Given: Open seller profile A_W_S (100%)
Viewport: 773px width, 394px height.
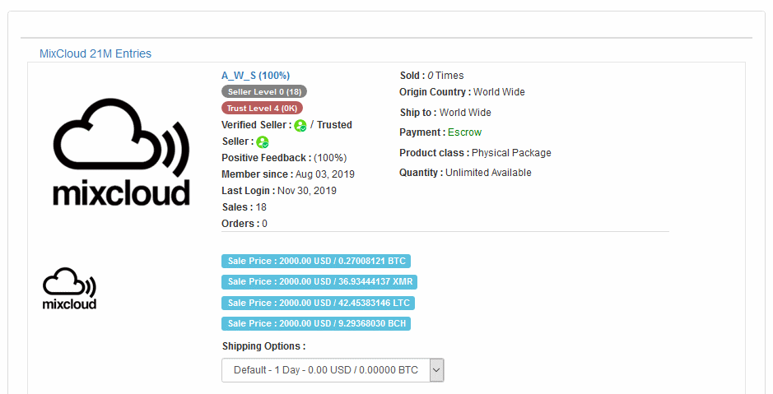Looking at the screenshot, I should click(x=255, y=76).
